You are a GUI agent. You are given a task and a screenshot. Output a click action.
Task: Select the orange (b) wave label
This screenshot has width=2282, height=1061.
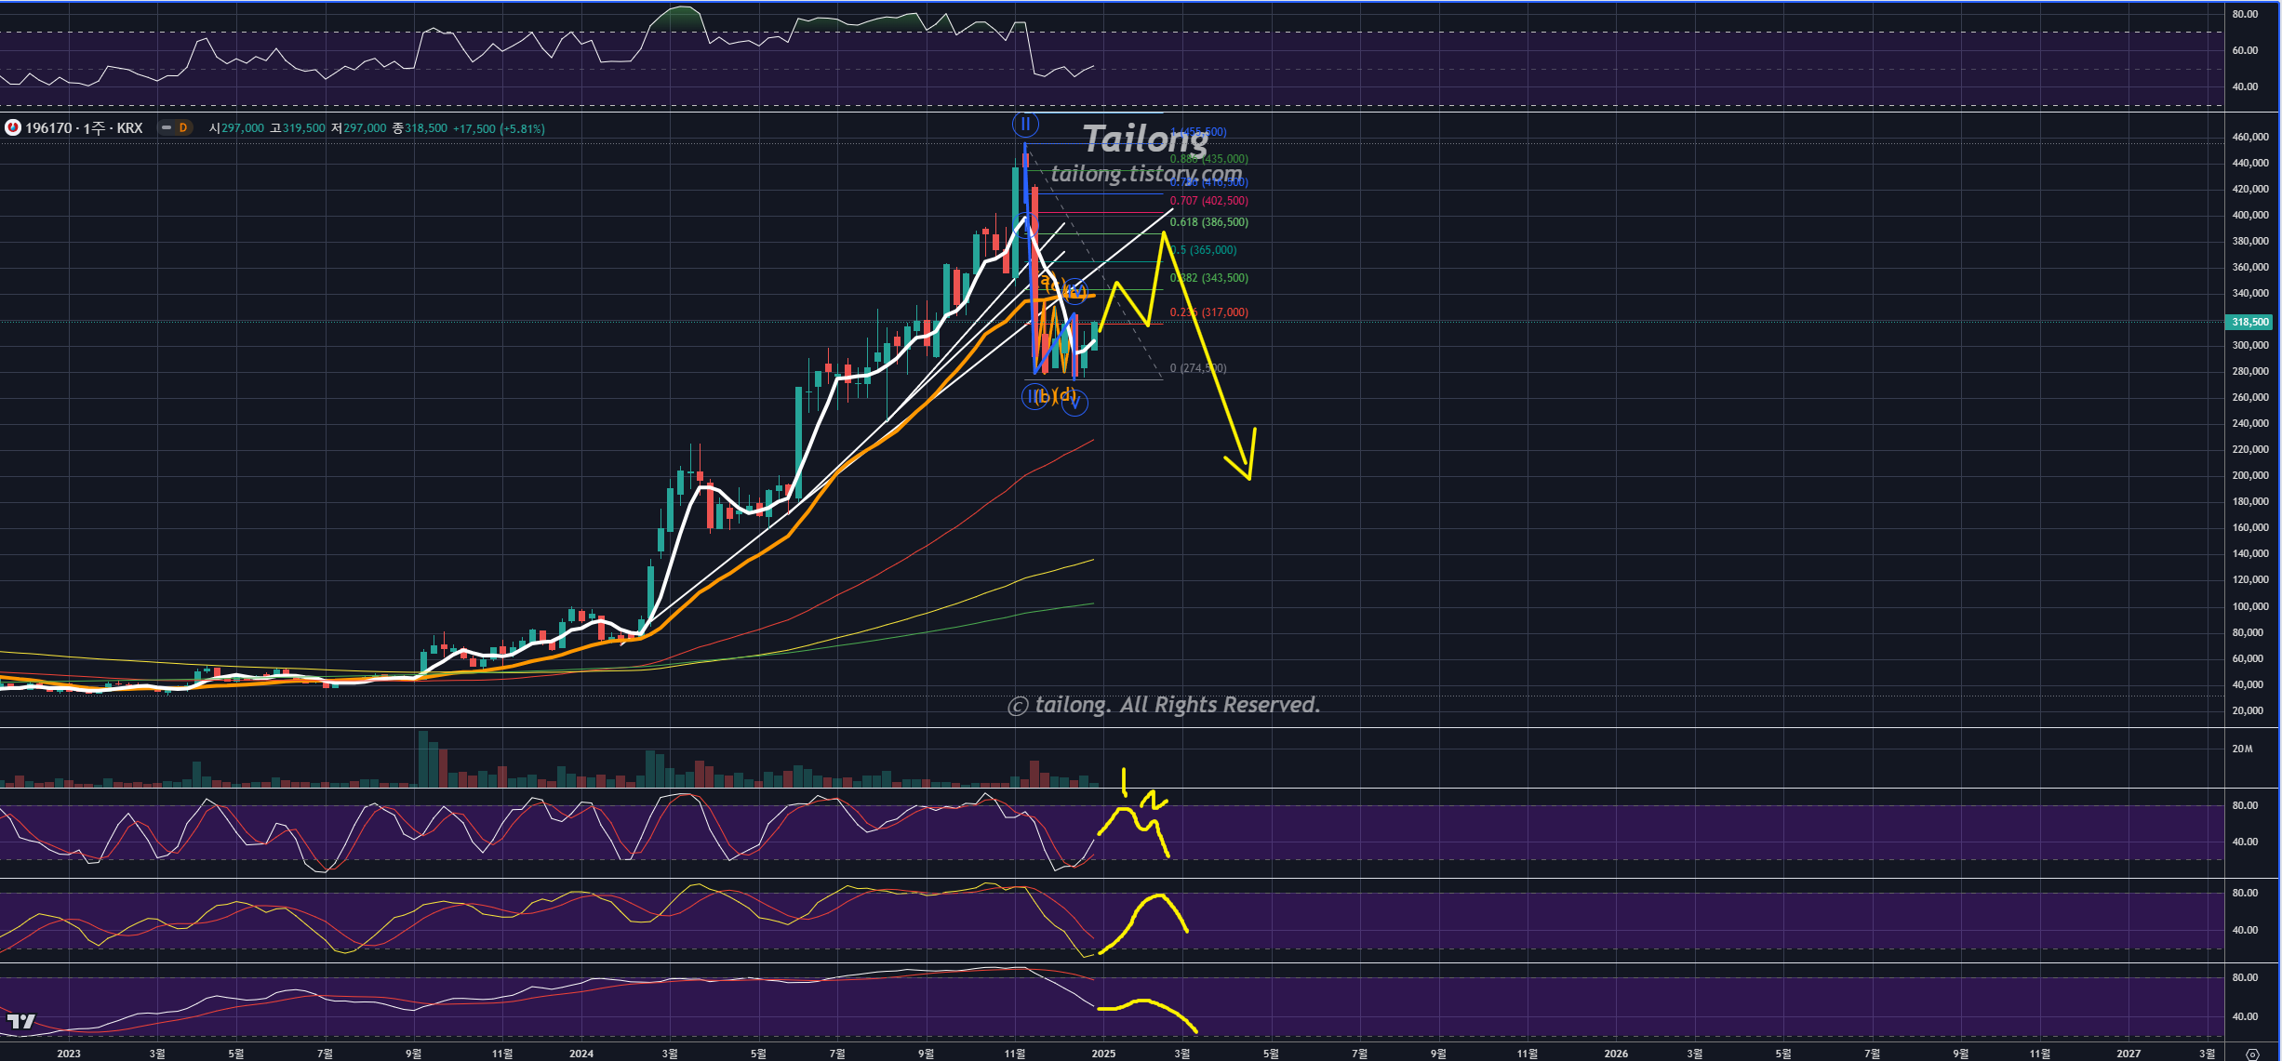pos(1044,397)
